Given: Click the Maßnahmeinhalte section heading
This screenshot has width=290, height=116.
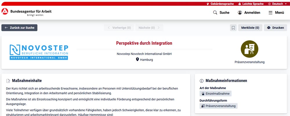Looking at the screenshot, I should tap(27, 81).
